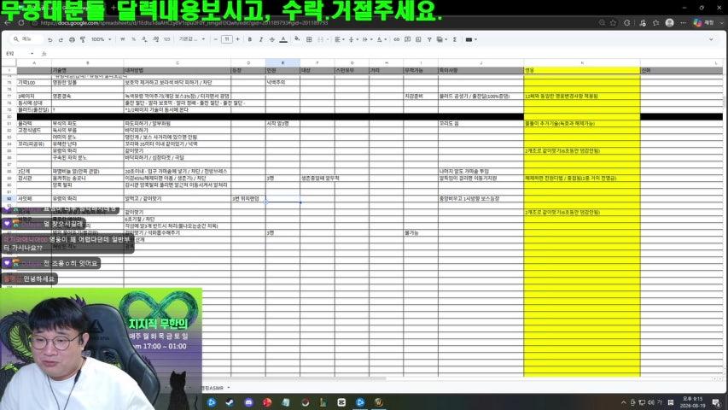
Task: Open text wrapping dropdown
Action: pos(367,39)
